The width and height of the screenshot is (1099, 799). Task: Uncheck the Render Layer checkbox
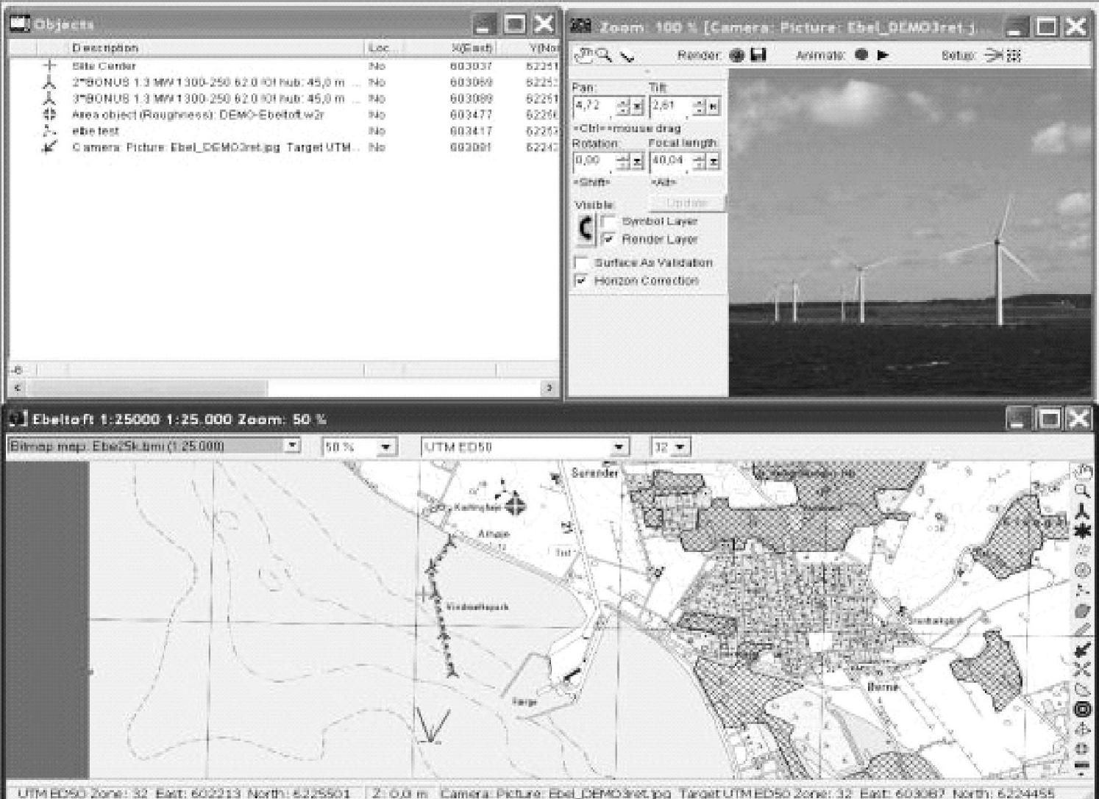point(609,240)
